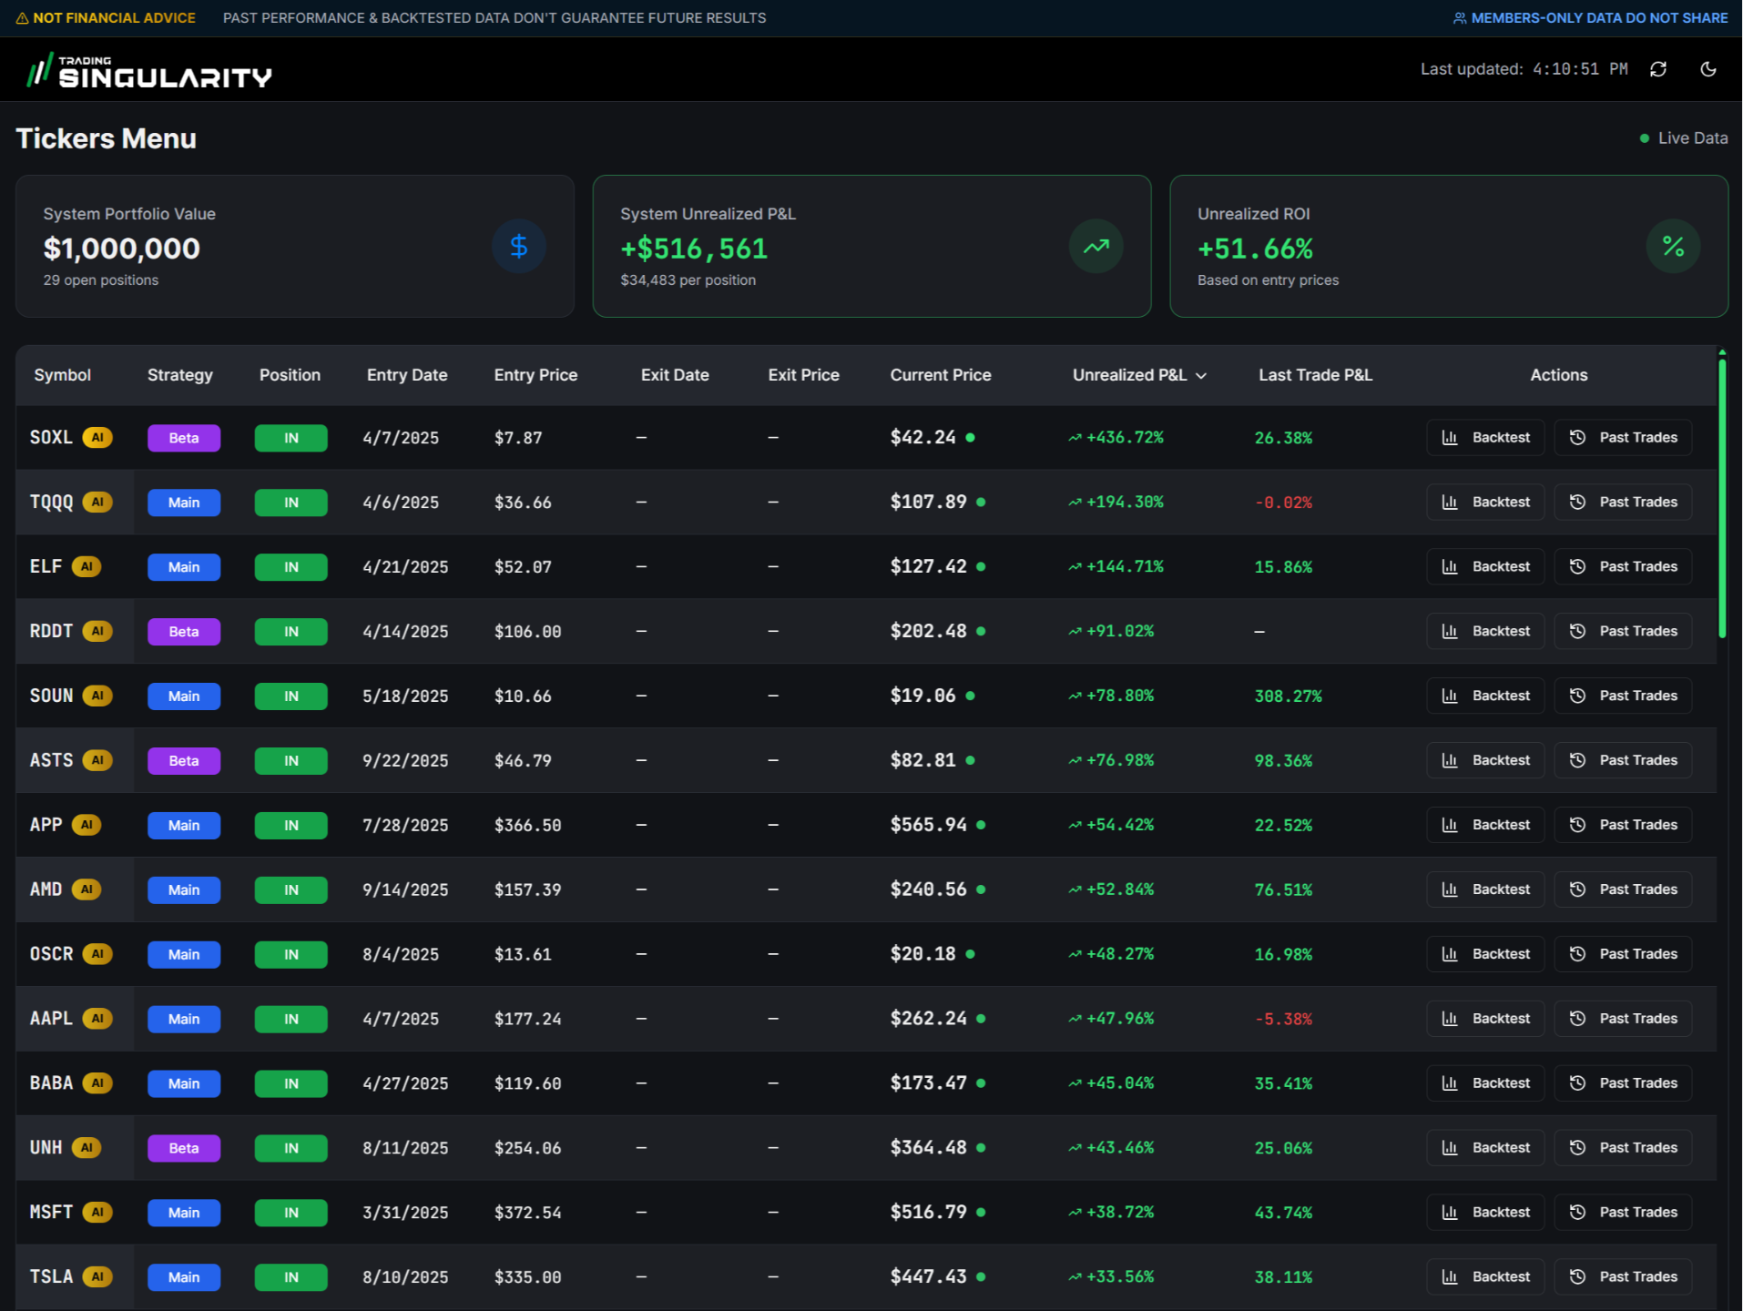Click the Last updated timestamp
The height and width of the screenshot is (1311, 1743).
(x=1524, y=69)
